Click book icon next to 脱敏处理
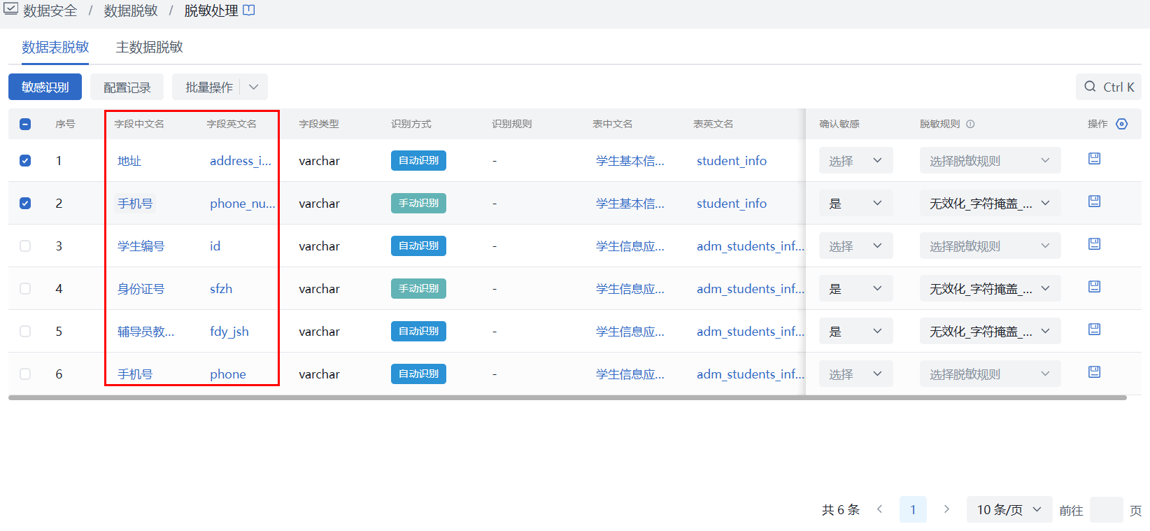Image resolution: width=1150 pixels, height=531 pixels. tap(249, 10)
